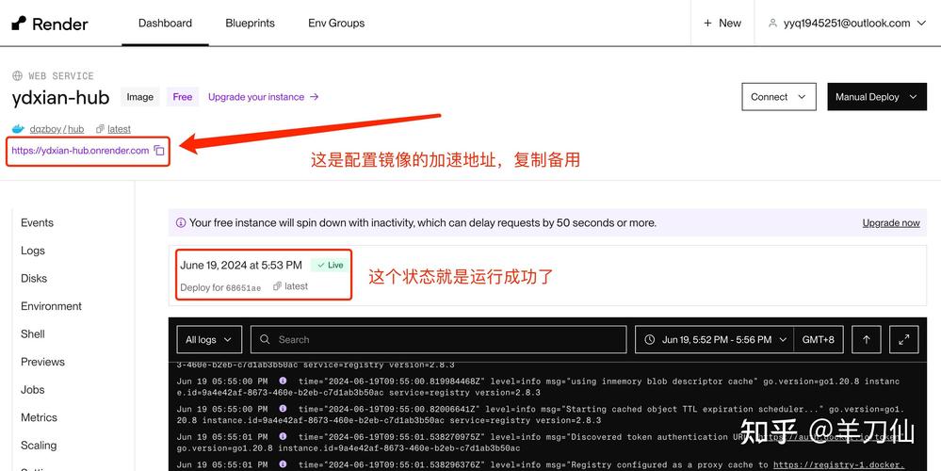Open the dqzboy/hub Docker image link
This screenshot has height=471, width=941.
pos(57,129)
